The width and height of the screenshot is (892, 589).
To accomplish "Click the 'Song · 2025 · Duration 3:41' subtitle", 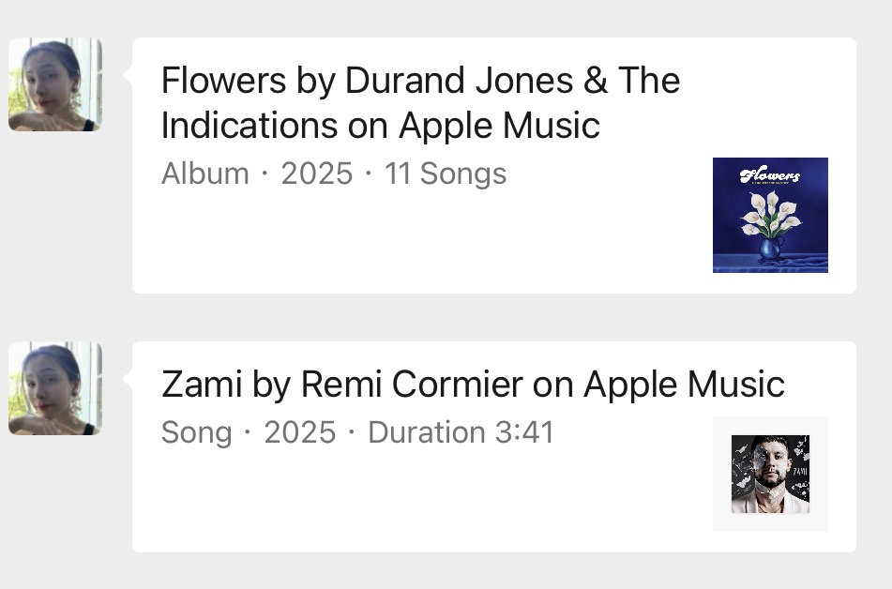I will click(x=357, y=432).
